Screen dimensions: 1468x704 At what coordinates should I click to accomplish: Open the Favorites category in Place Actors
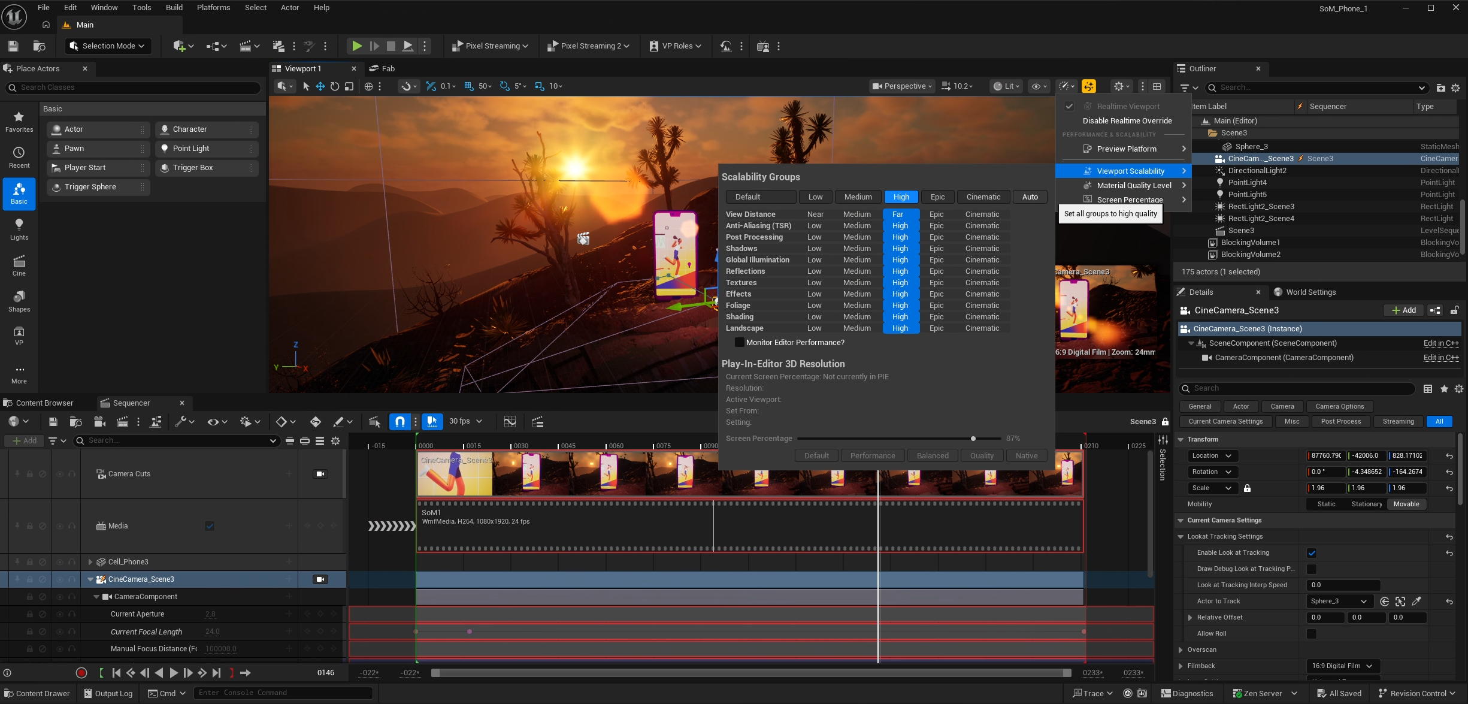pos(19,122)
